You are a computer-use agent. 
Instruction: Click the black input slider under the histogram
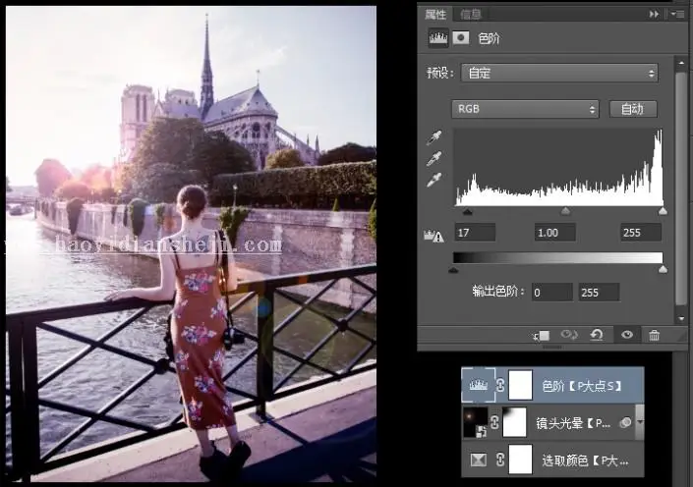(x=467, y=212)
